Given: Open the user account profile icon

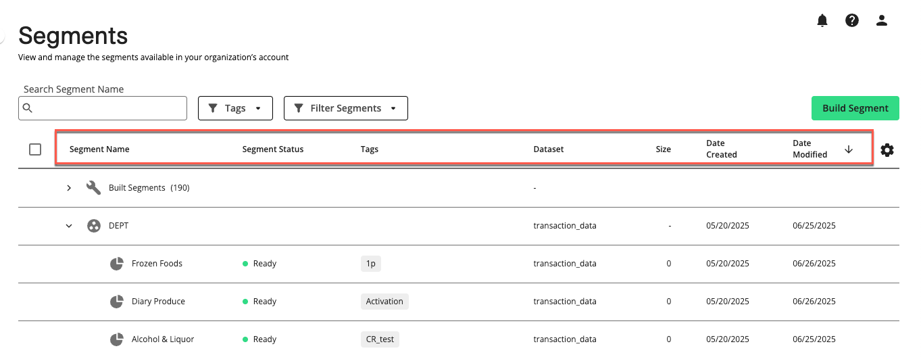Looking at the screenshot, I should coord(882,20).
